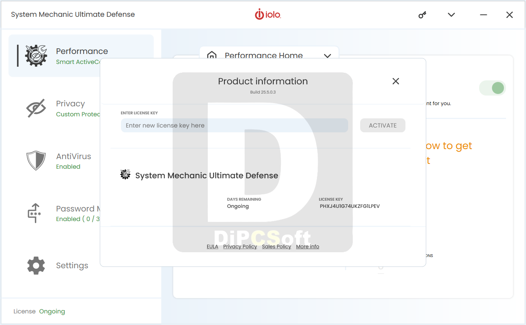Open the Sales Policy link
Viewport: 526px width, 325px height.
(x=276, y=247)
